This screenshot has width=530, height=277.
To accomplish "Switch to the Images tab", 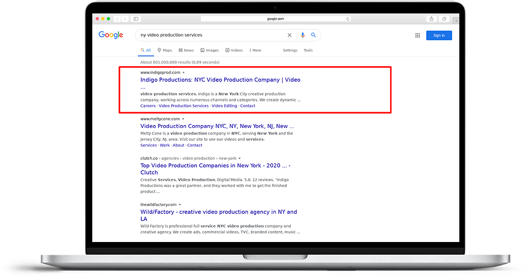I will point(210,50).
